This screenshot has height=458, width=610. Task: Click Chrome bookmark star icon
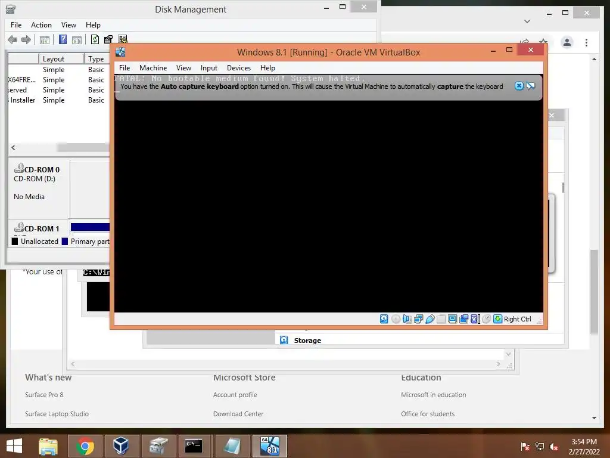(543, 42)
